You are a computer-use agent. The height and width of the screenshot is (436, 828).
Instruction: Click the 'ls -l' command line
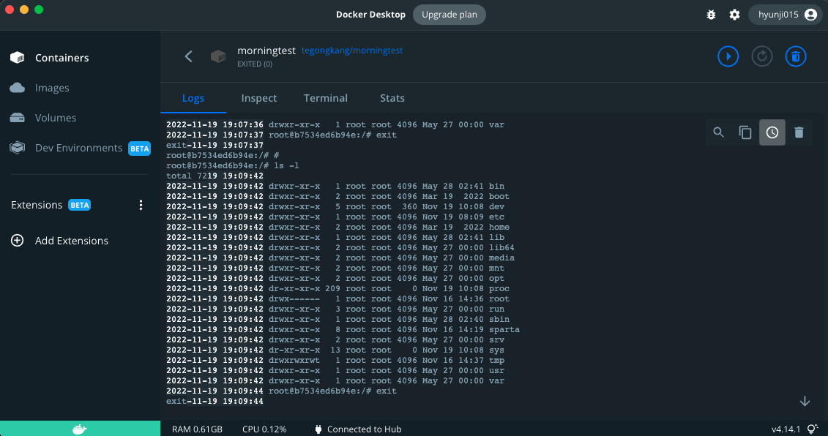(232, 166)
